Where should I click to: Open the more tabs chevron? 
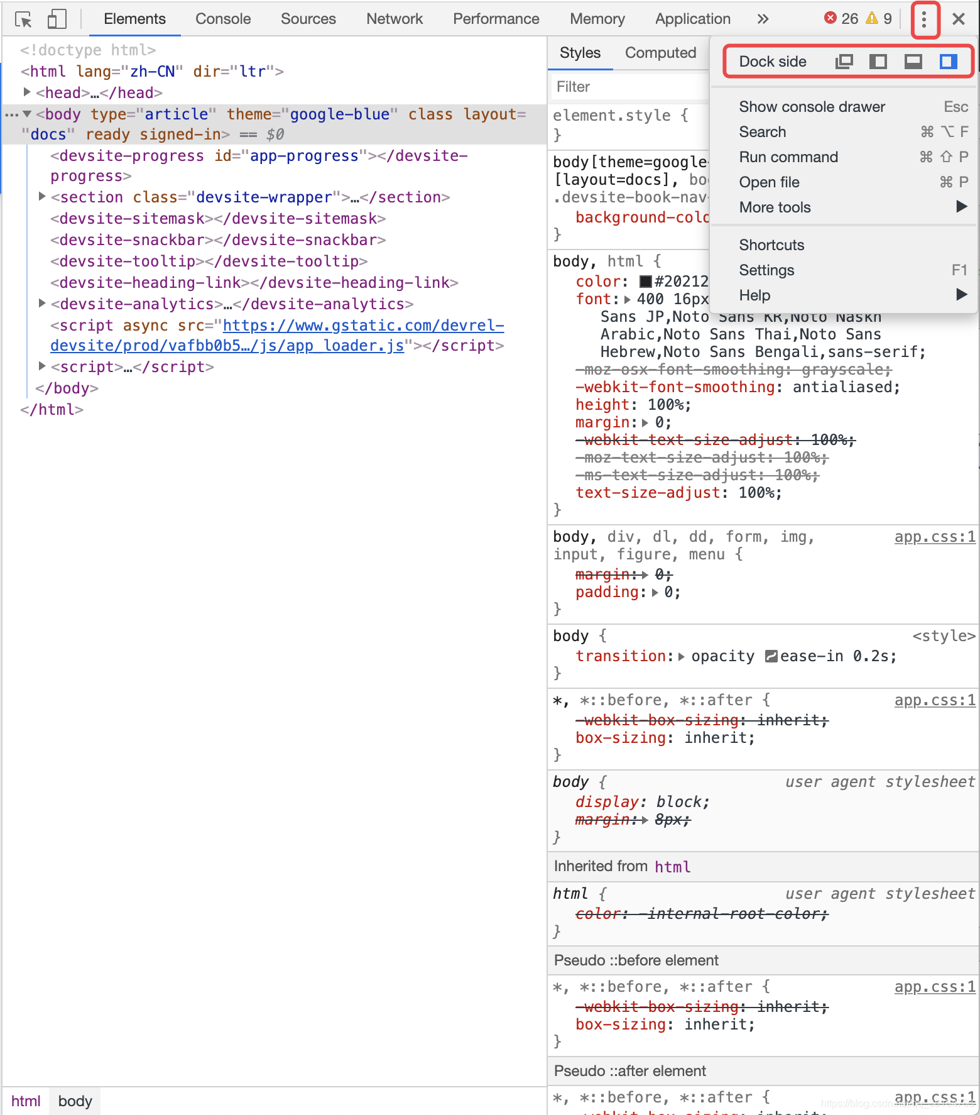[x=763, y=19]
